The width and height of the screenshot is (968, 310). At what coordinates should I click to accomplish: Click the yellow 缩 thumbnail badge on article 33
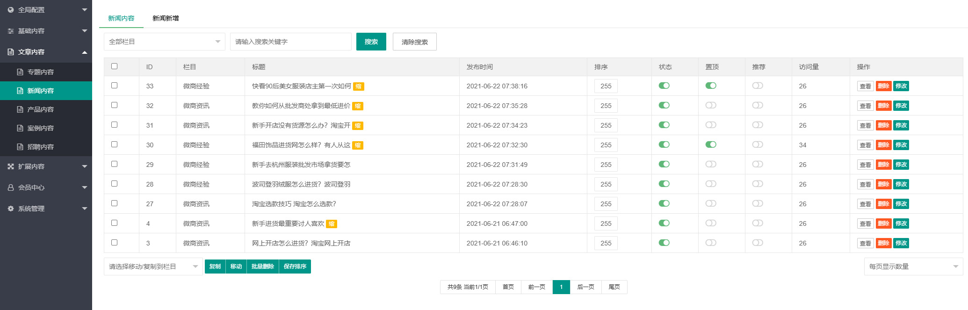coord(358,87)
